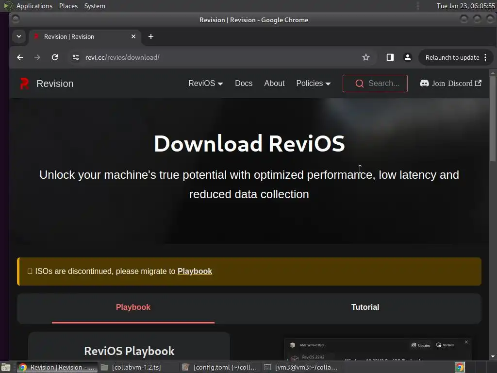Expand the ReviOS dropdown menu
This screenshot has width=497, height=373.
[206, 84]
